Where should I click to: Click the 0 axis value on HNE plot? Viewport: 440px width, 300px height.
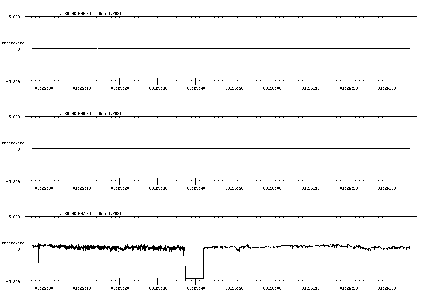click(x=19, y=49)
